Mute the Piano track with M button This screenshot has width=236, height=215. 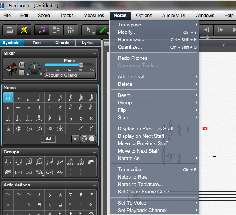pos(22,65)
